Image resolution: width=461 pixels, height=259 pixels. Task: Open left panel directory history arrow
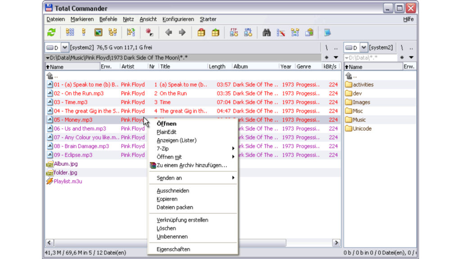[336, 58]
